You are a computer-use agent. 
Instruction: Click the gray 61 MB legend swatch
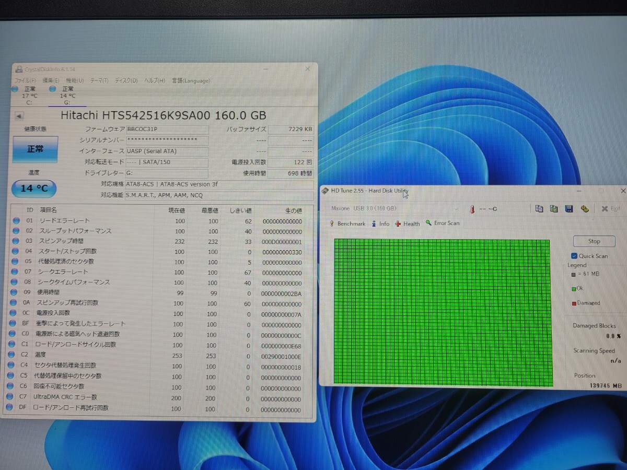click(x=573, y=274)
